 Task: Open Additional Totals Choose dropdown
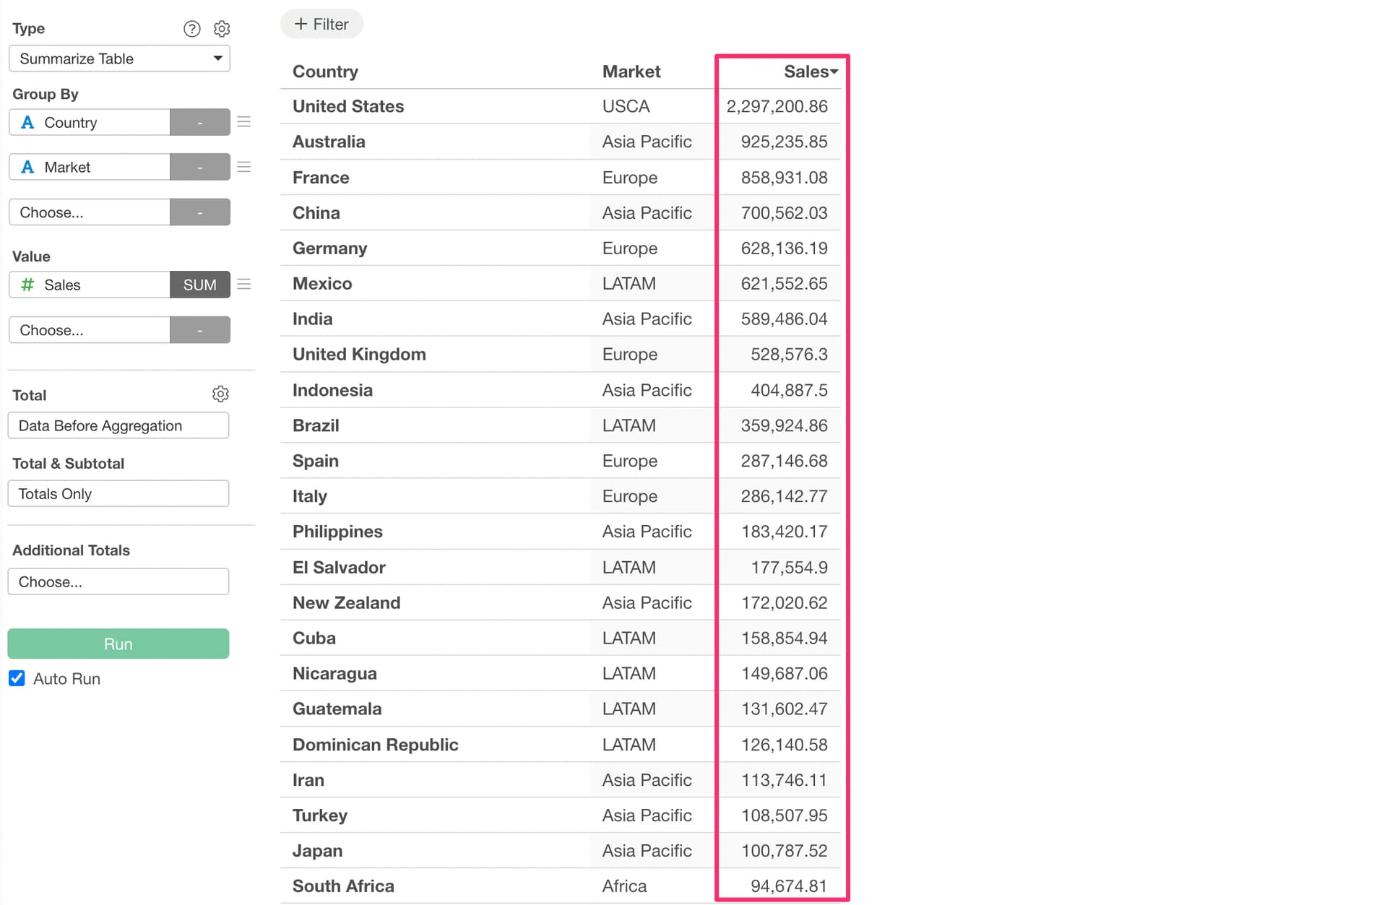pos(118,582)
